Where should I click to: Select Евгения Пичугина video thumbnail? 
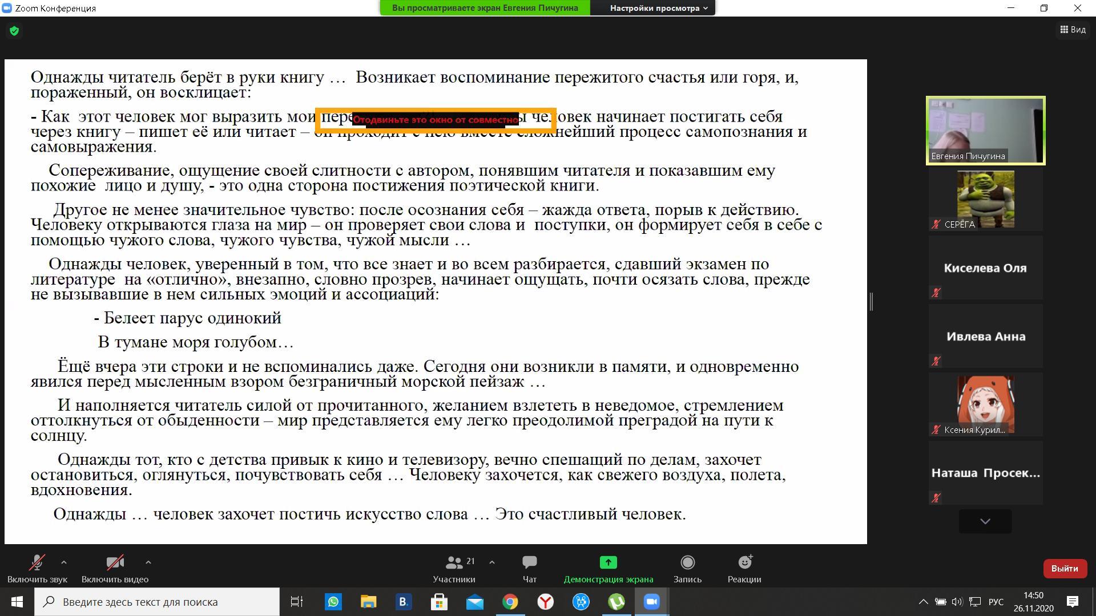click(985, 131)
